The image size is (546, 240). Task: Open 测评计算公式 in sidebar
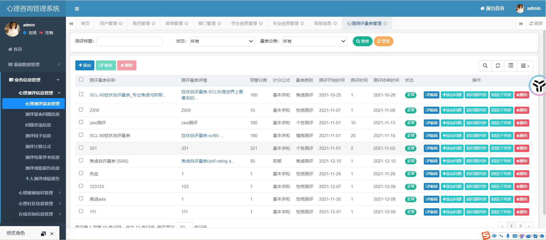click(38, 146)
